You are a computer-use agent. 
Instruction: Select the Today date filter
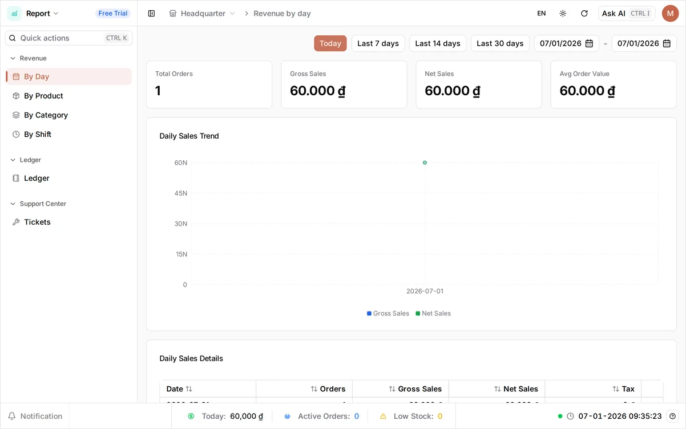point(330,43)
